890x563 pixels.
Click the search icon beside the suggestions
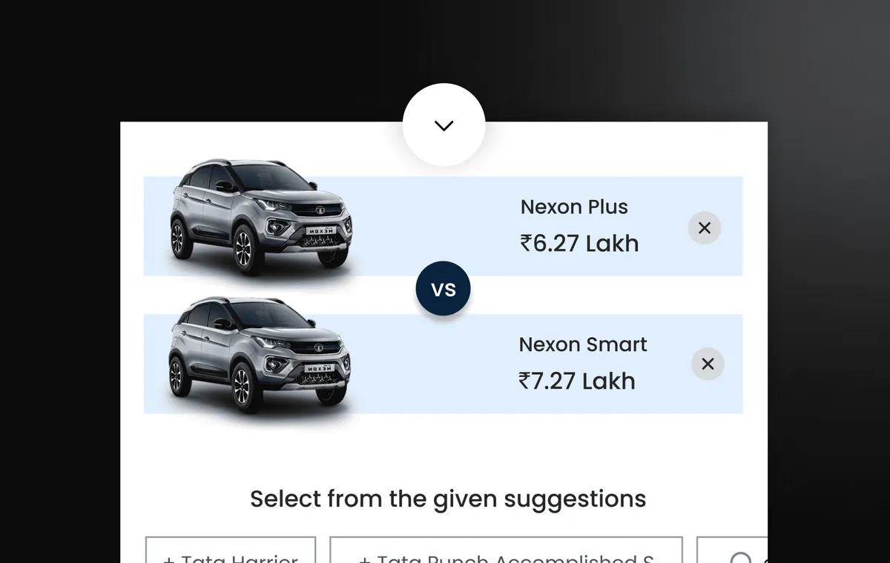point(740,557)
